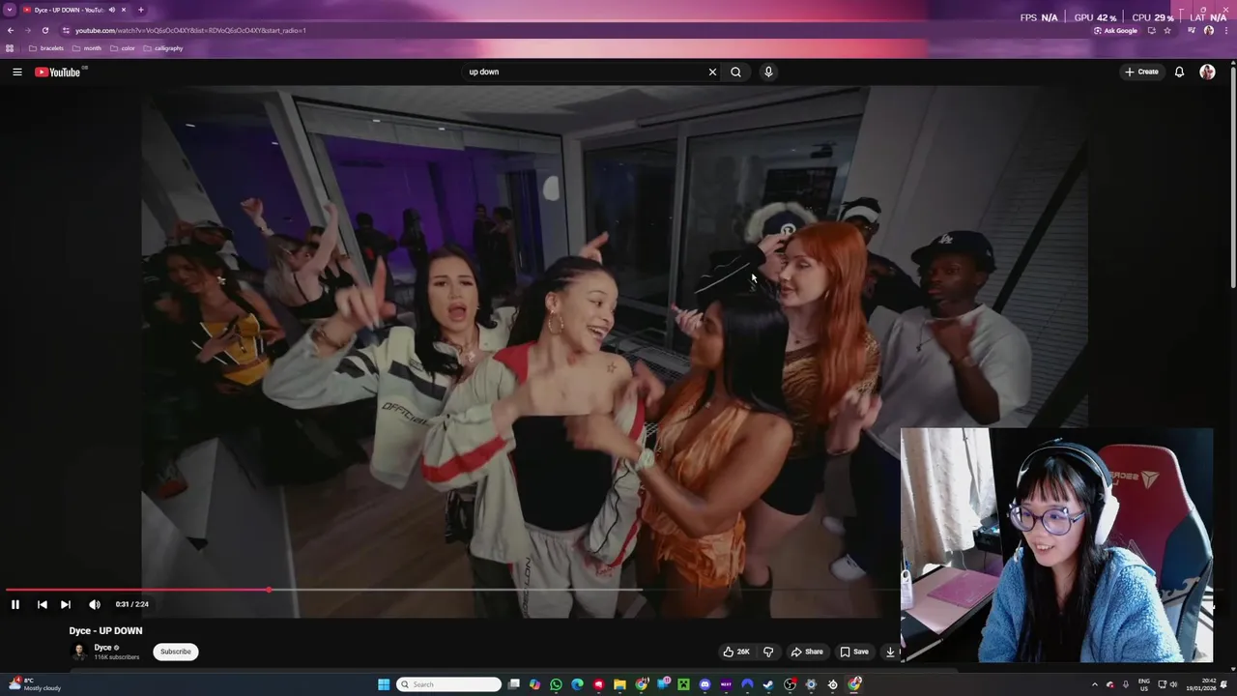Image resolution: width=1237 pixels, height=696 pixels.
Task: Reload the page
Action: coord(44,30)
